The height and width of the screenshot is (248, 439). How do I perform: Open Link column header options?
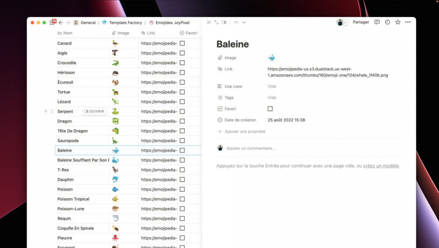click(148, 33)
